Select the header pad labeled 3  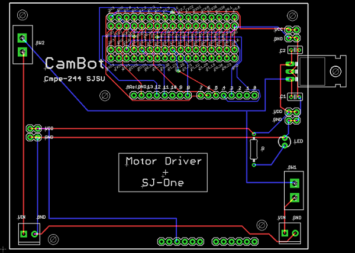tap(231, 95)
